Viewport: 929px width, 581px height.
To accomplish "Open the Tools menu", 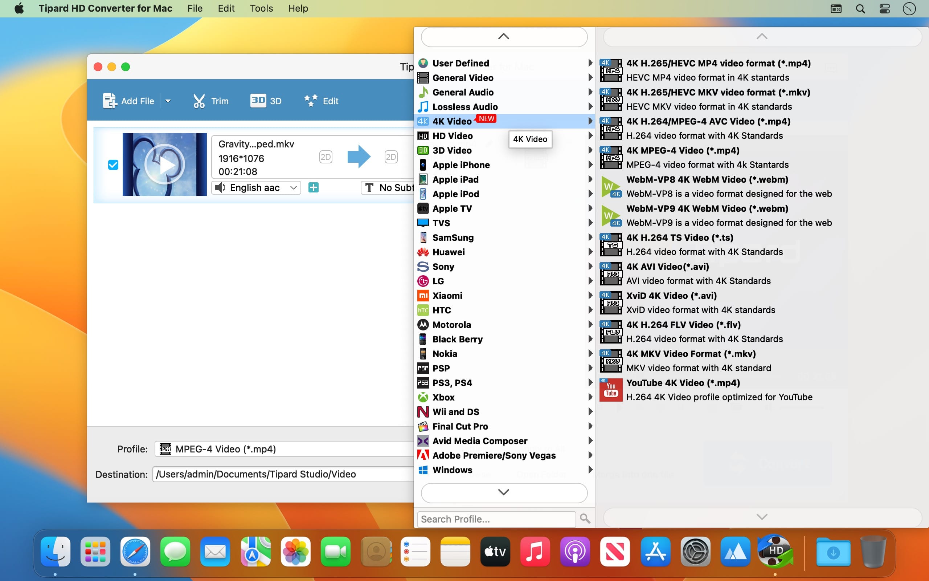I will 261,8.
